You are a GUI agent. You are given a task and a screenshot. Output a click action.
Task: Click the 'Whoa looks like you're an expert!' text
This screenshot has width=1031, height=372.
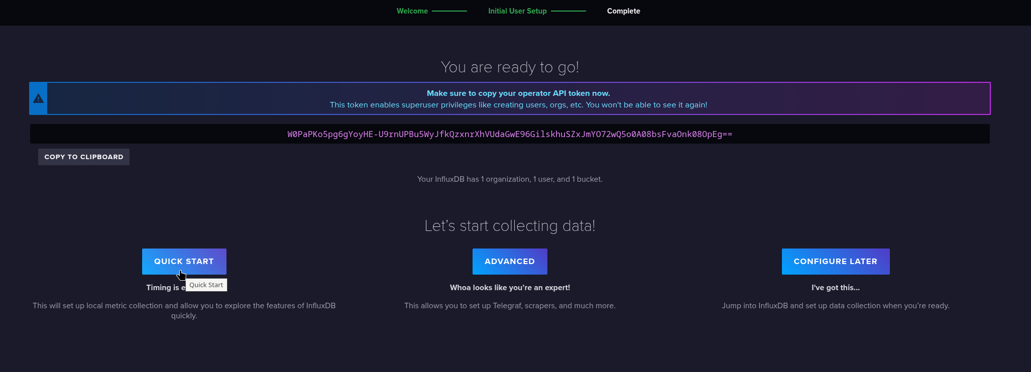click(510, 288)
